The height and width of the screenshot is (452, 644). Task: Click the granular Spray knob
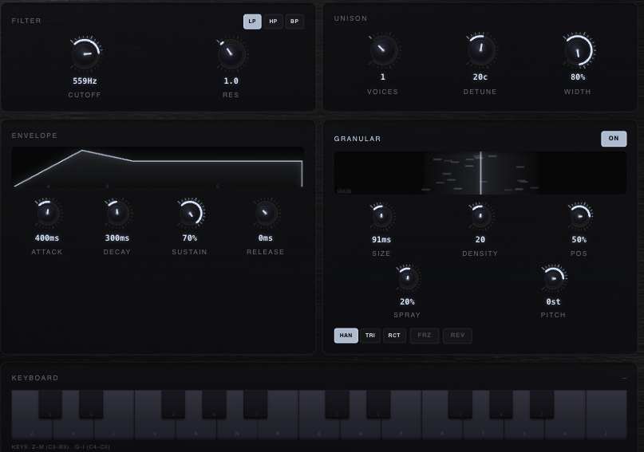tap(407, 278)
